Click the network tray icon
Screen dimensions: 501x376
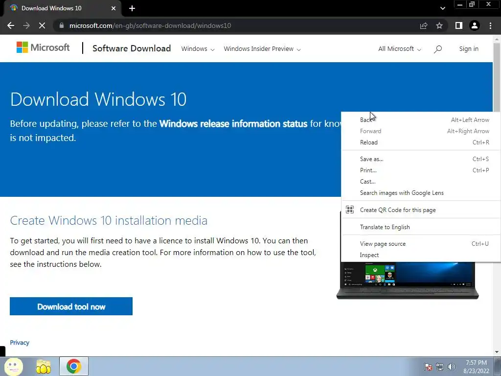coord(440,367)
